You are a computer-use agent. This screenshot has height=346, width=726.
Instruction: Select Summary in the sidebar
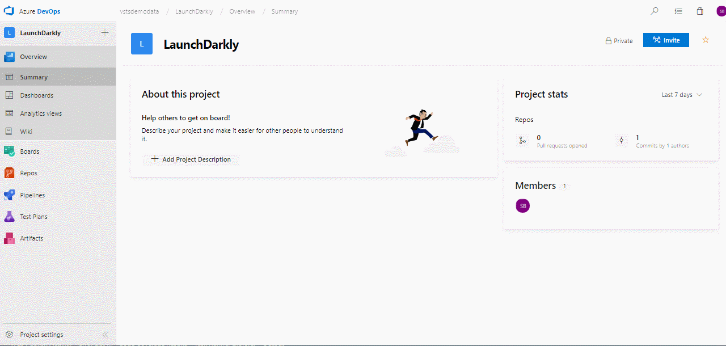[x=58, y=77]
